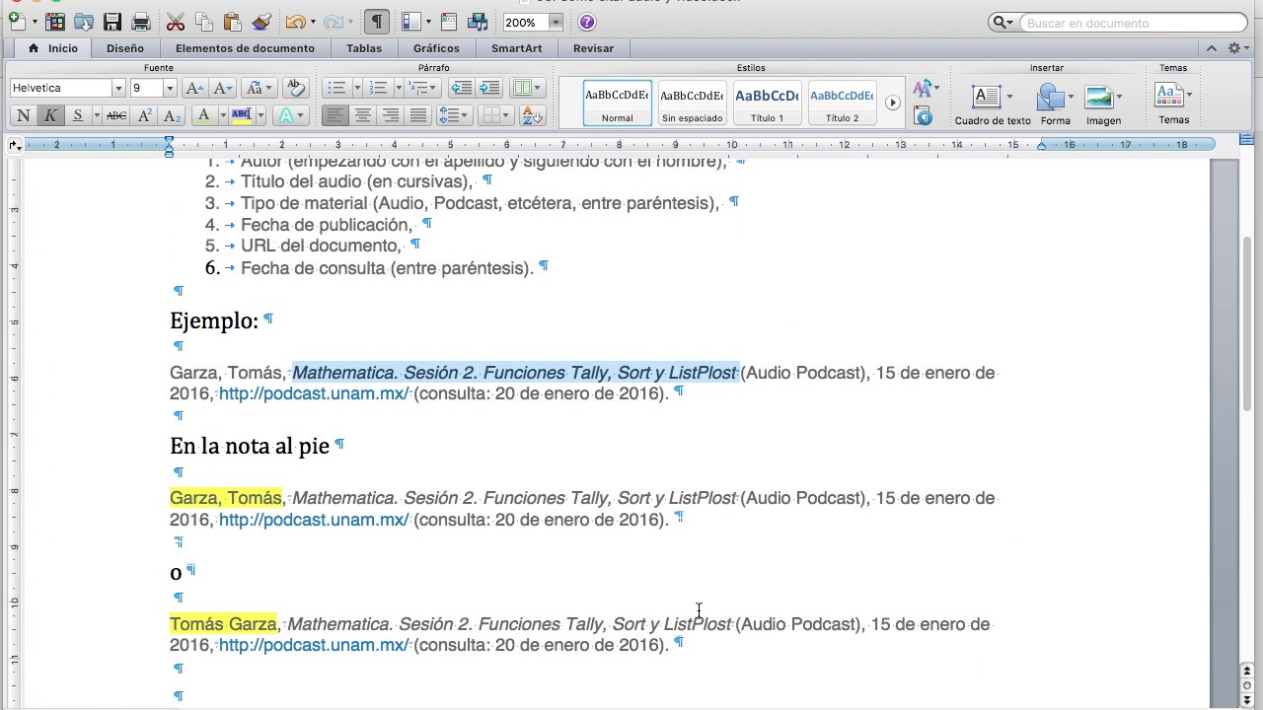Click the Sort A-Z icon

coord(532,115)
